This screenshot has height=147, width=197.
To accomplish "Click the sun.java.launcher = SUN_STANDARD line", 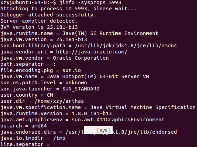I will tap(50, 89).
